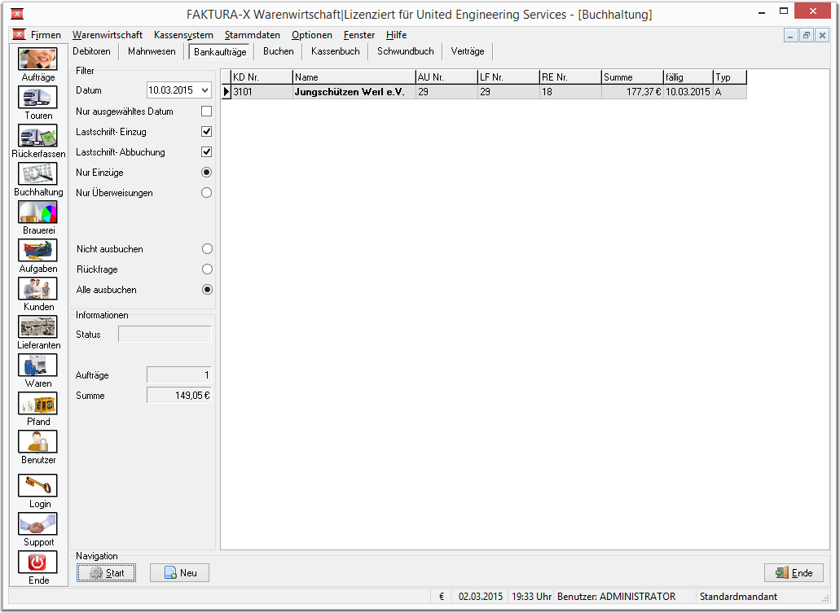Click the RE Nr. column header

[570, 77]
